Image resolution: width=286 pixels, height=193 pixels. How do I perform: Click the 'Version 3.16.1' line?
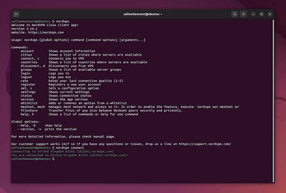coord(24,29)
